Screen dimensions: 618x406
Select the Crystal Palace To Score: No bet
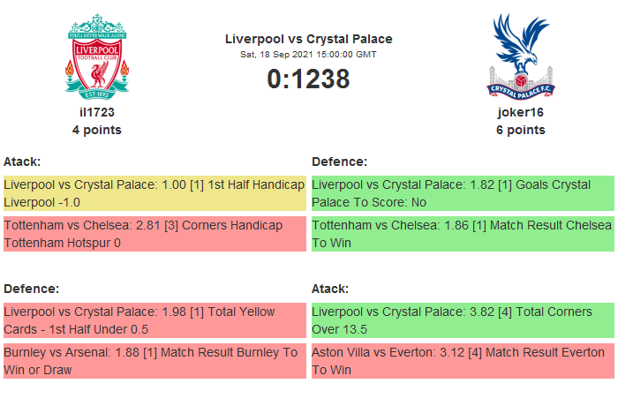click(x=463, y=193)
